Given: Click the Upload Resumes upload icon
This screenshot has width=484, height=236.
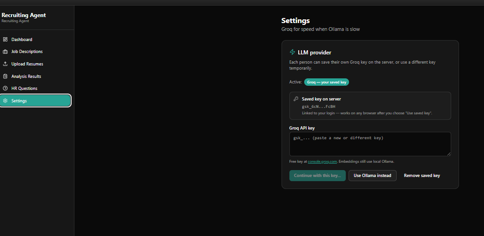Looking at the screenshot, I should (5, 64).
